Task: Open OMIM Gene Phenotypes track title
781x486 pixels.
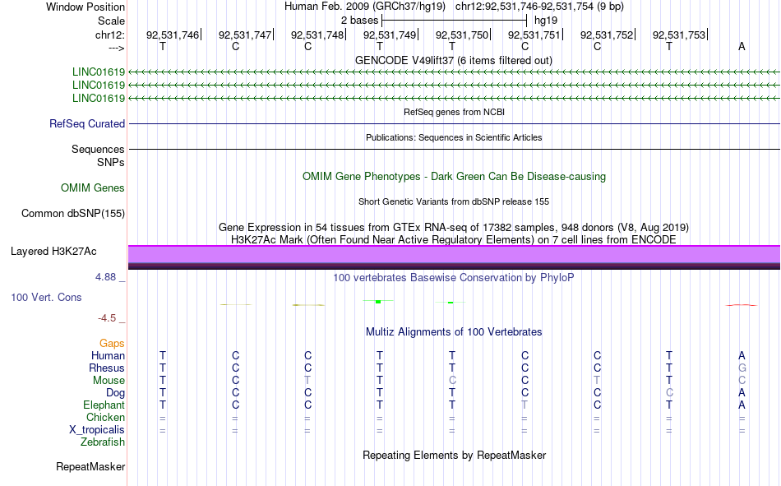Action: [x=454, y=177]
